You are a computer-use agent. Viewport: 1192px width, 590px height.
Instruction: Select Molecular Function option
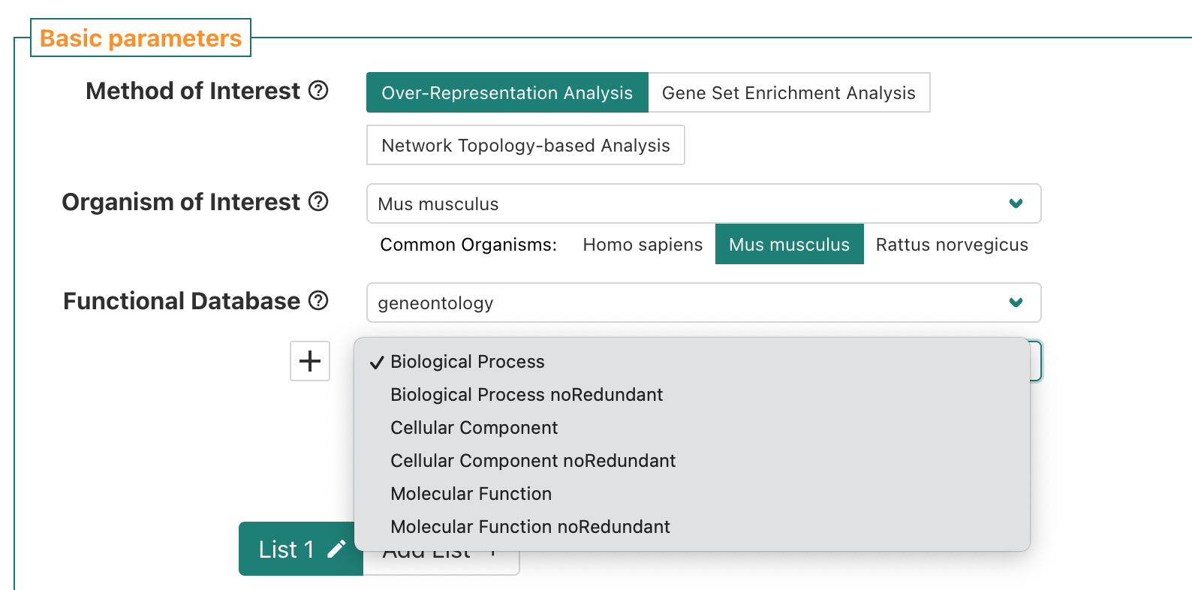click(x=471, y=494)
